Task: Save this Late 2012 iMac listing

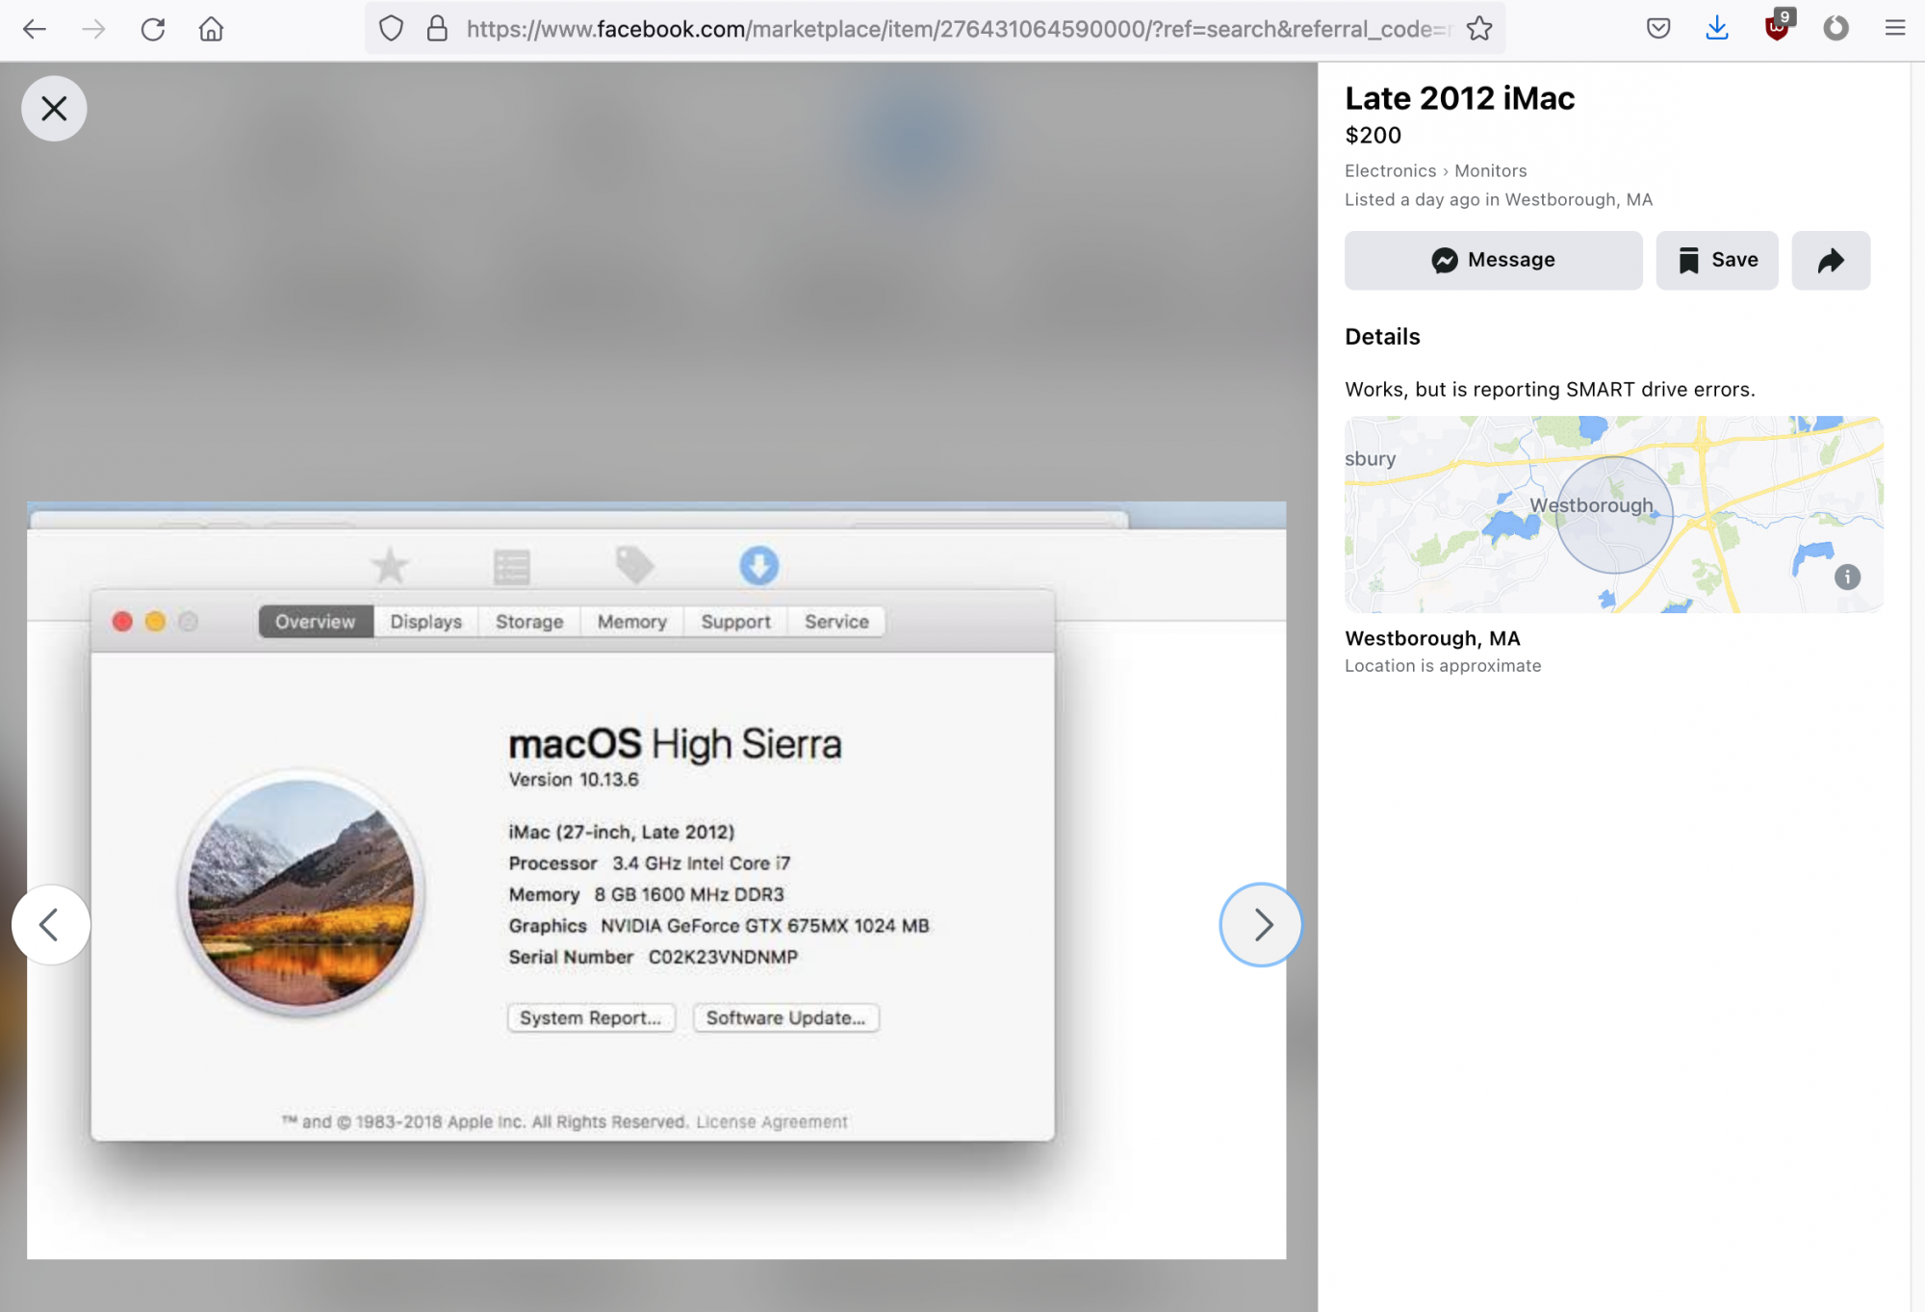Action: tap(1717, 260)
